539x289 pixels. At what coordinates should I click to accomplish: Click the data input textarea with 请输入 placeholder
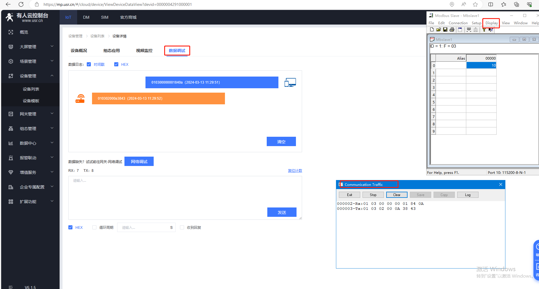(185, 198)
